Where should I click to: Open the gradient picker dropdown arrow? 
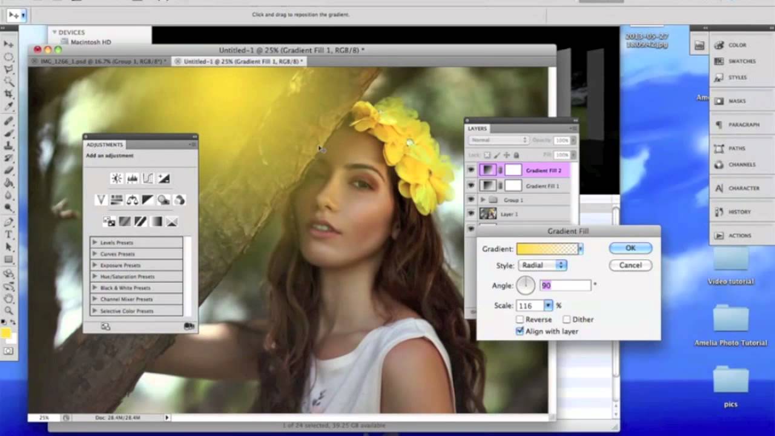point(581,249)
